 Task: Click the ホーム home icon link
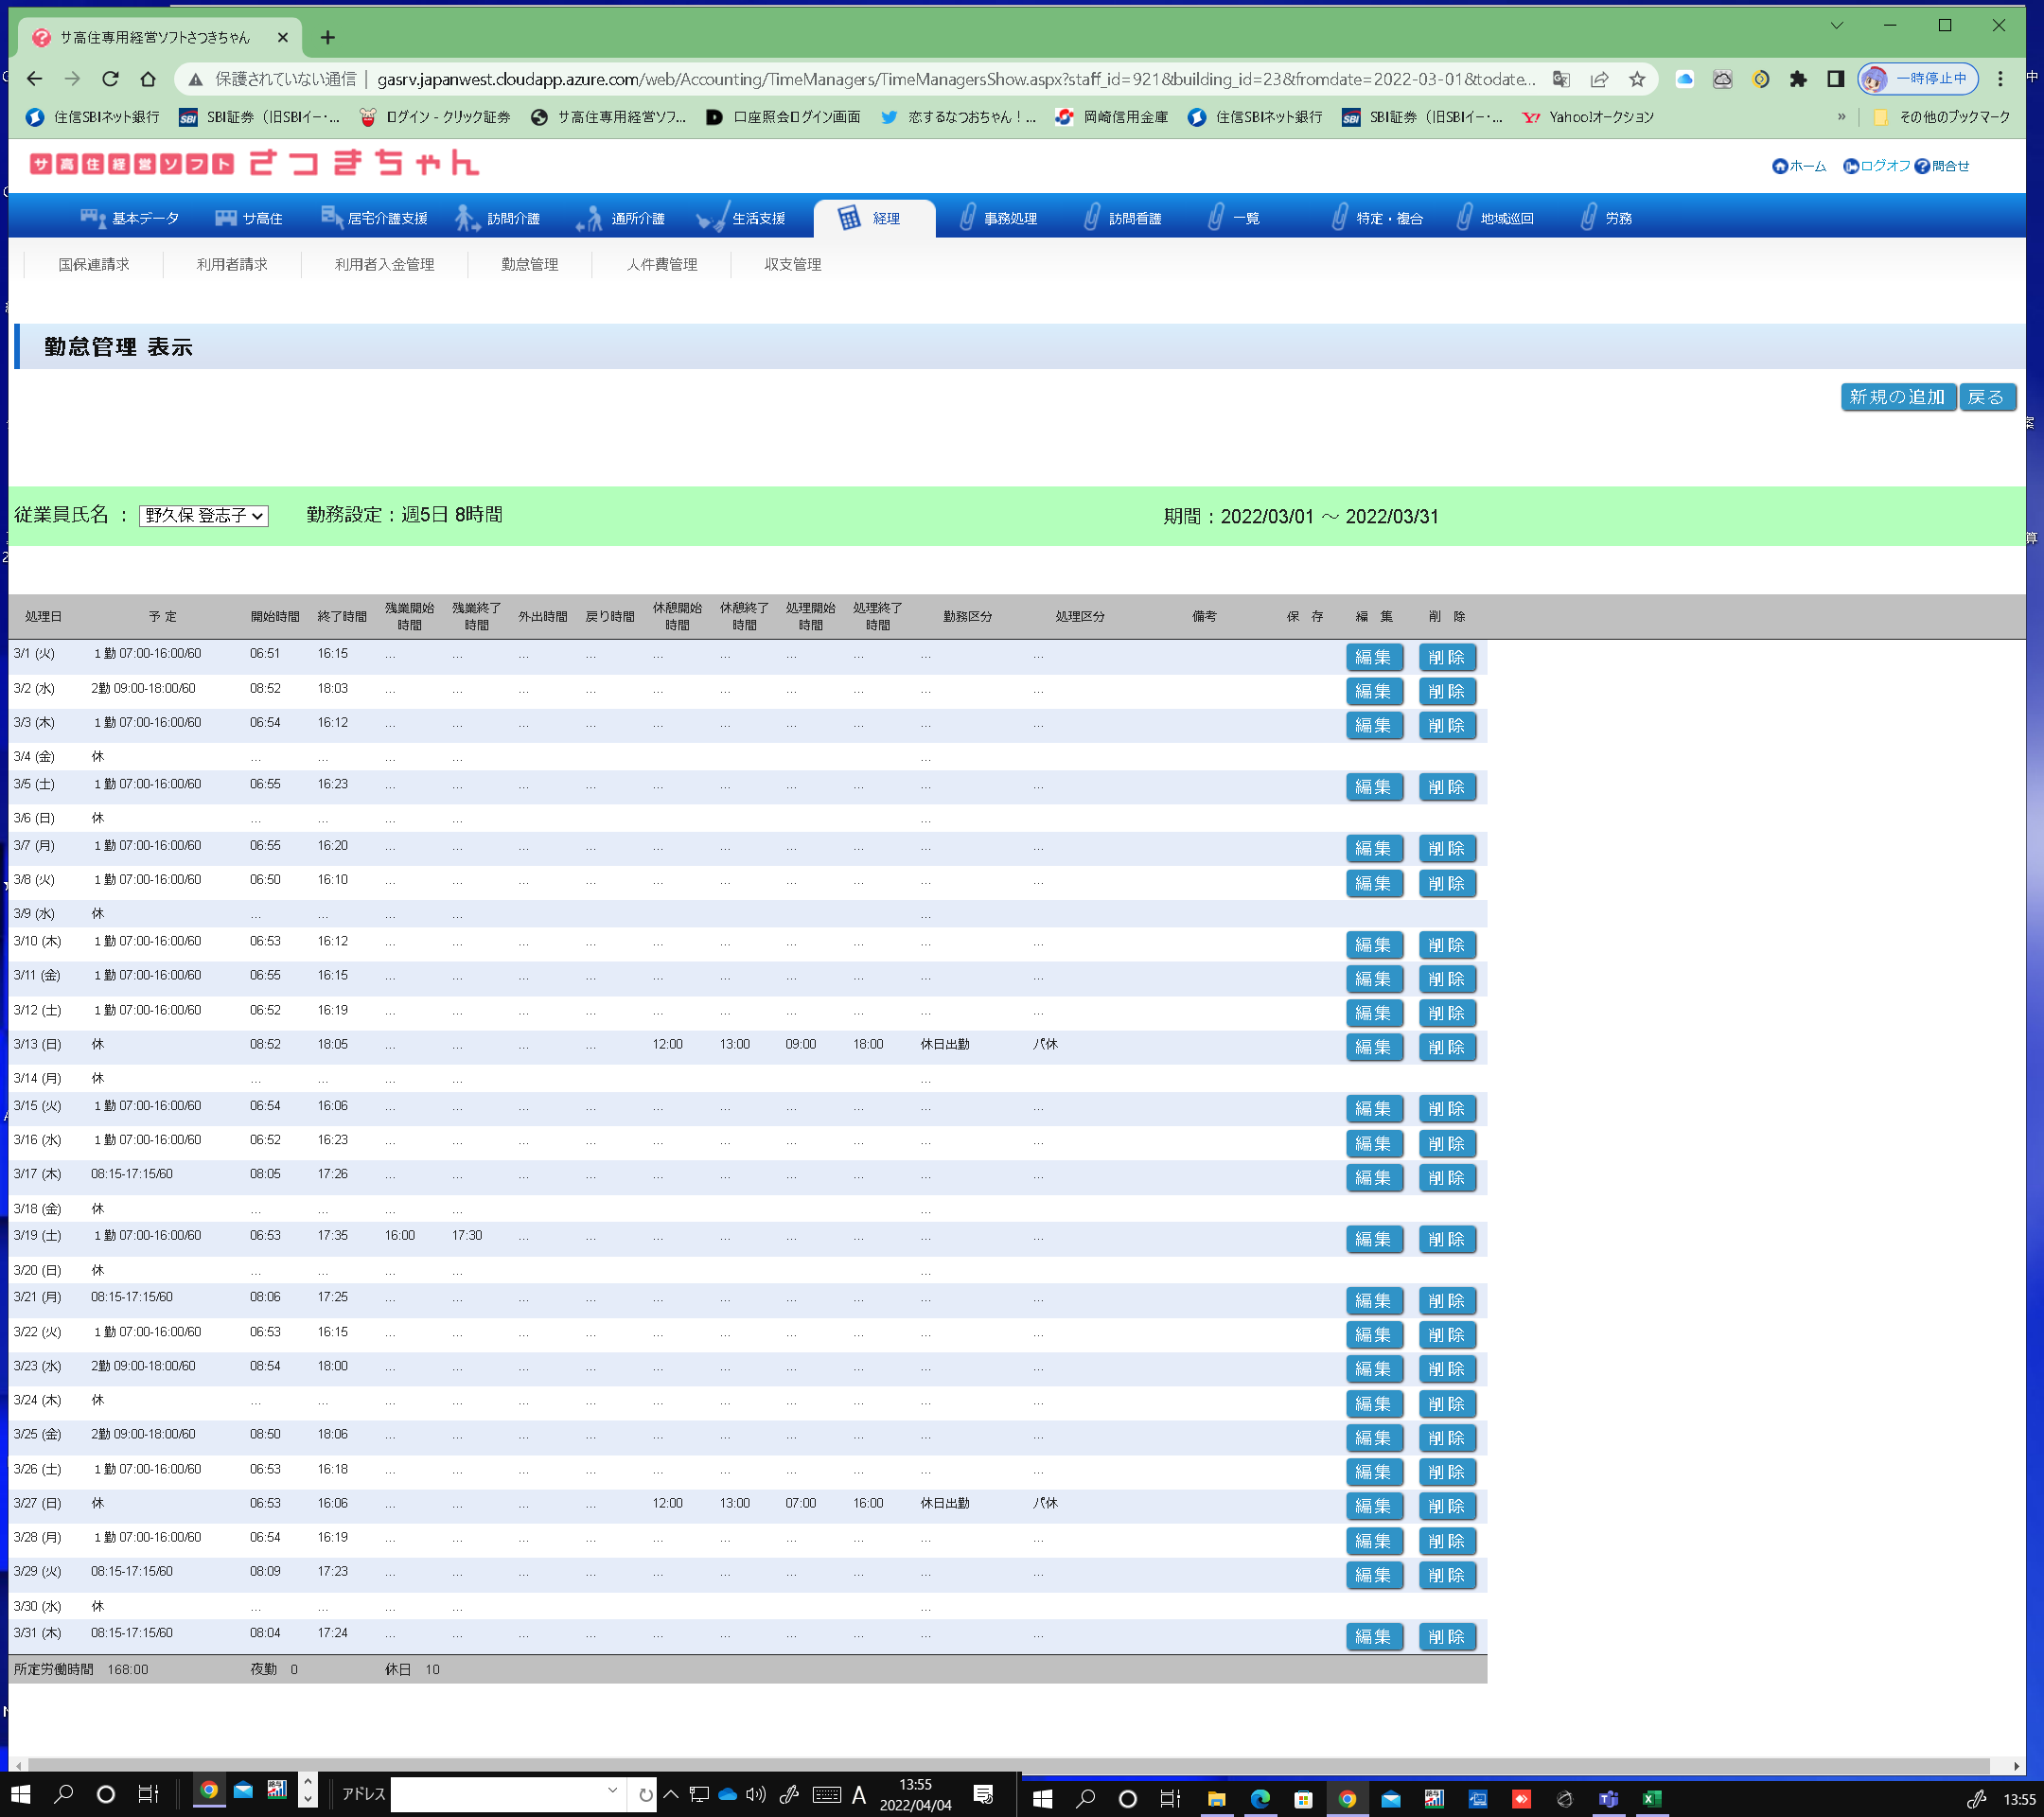click(1798, 166)
